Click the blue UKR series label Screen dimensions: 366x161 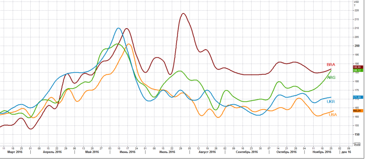(x=331, y=102)
